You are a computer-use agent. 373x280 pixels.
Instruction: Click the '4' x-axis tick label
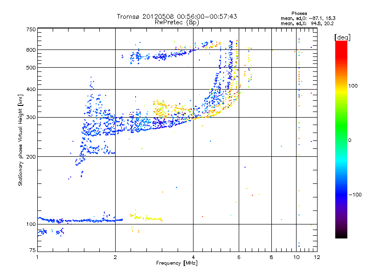[x=193, y=257]
